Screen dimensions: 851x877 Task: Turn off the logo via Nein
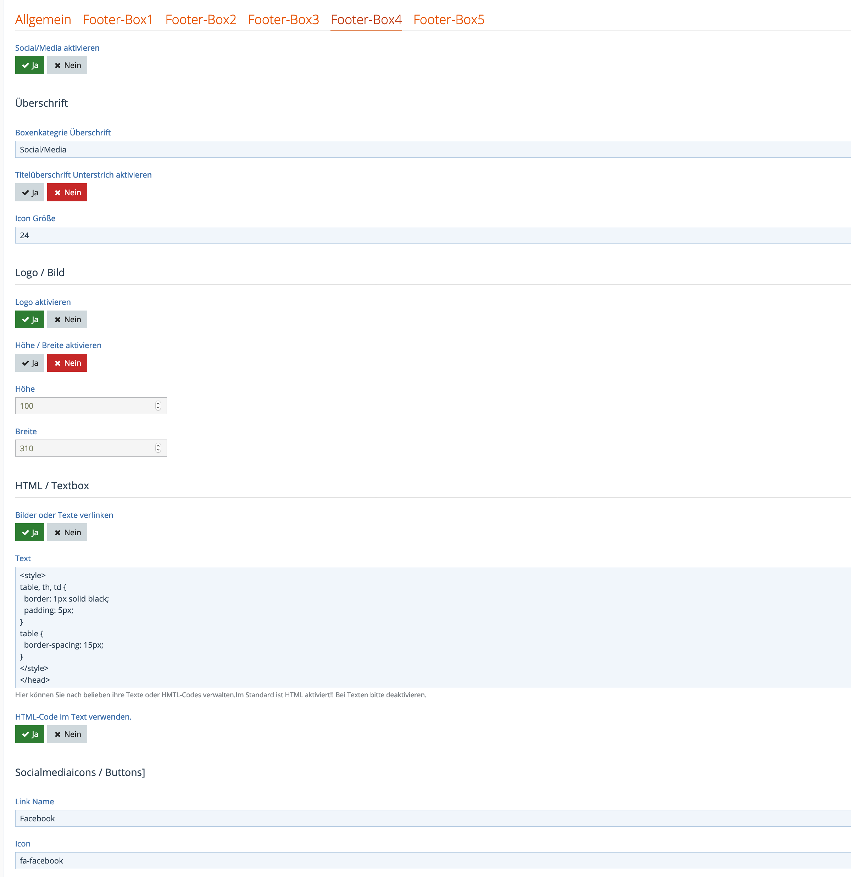click(67, 319)
